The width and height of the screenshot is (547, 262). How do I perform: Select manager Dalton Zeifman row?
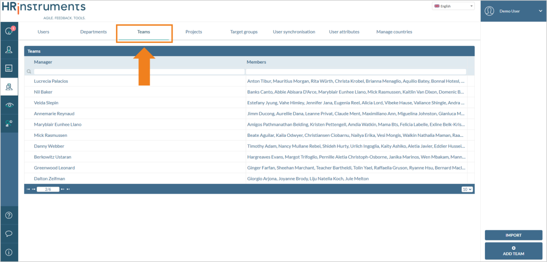[49, 179]
